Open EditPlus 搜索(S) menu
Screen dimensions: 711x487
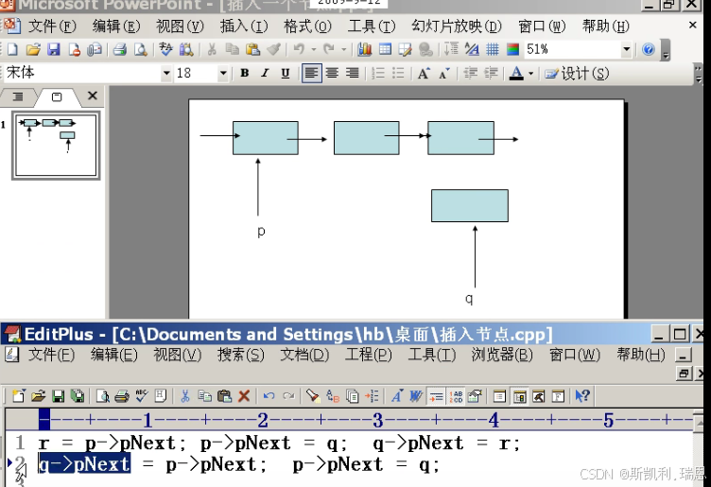click(241, 355)
